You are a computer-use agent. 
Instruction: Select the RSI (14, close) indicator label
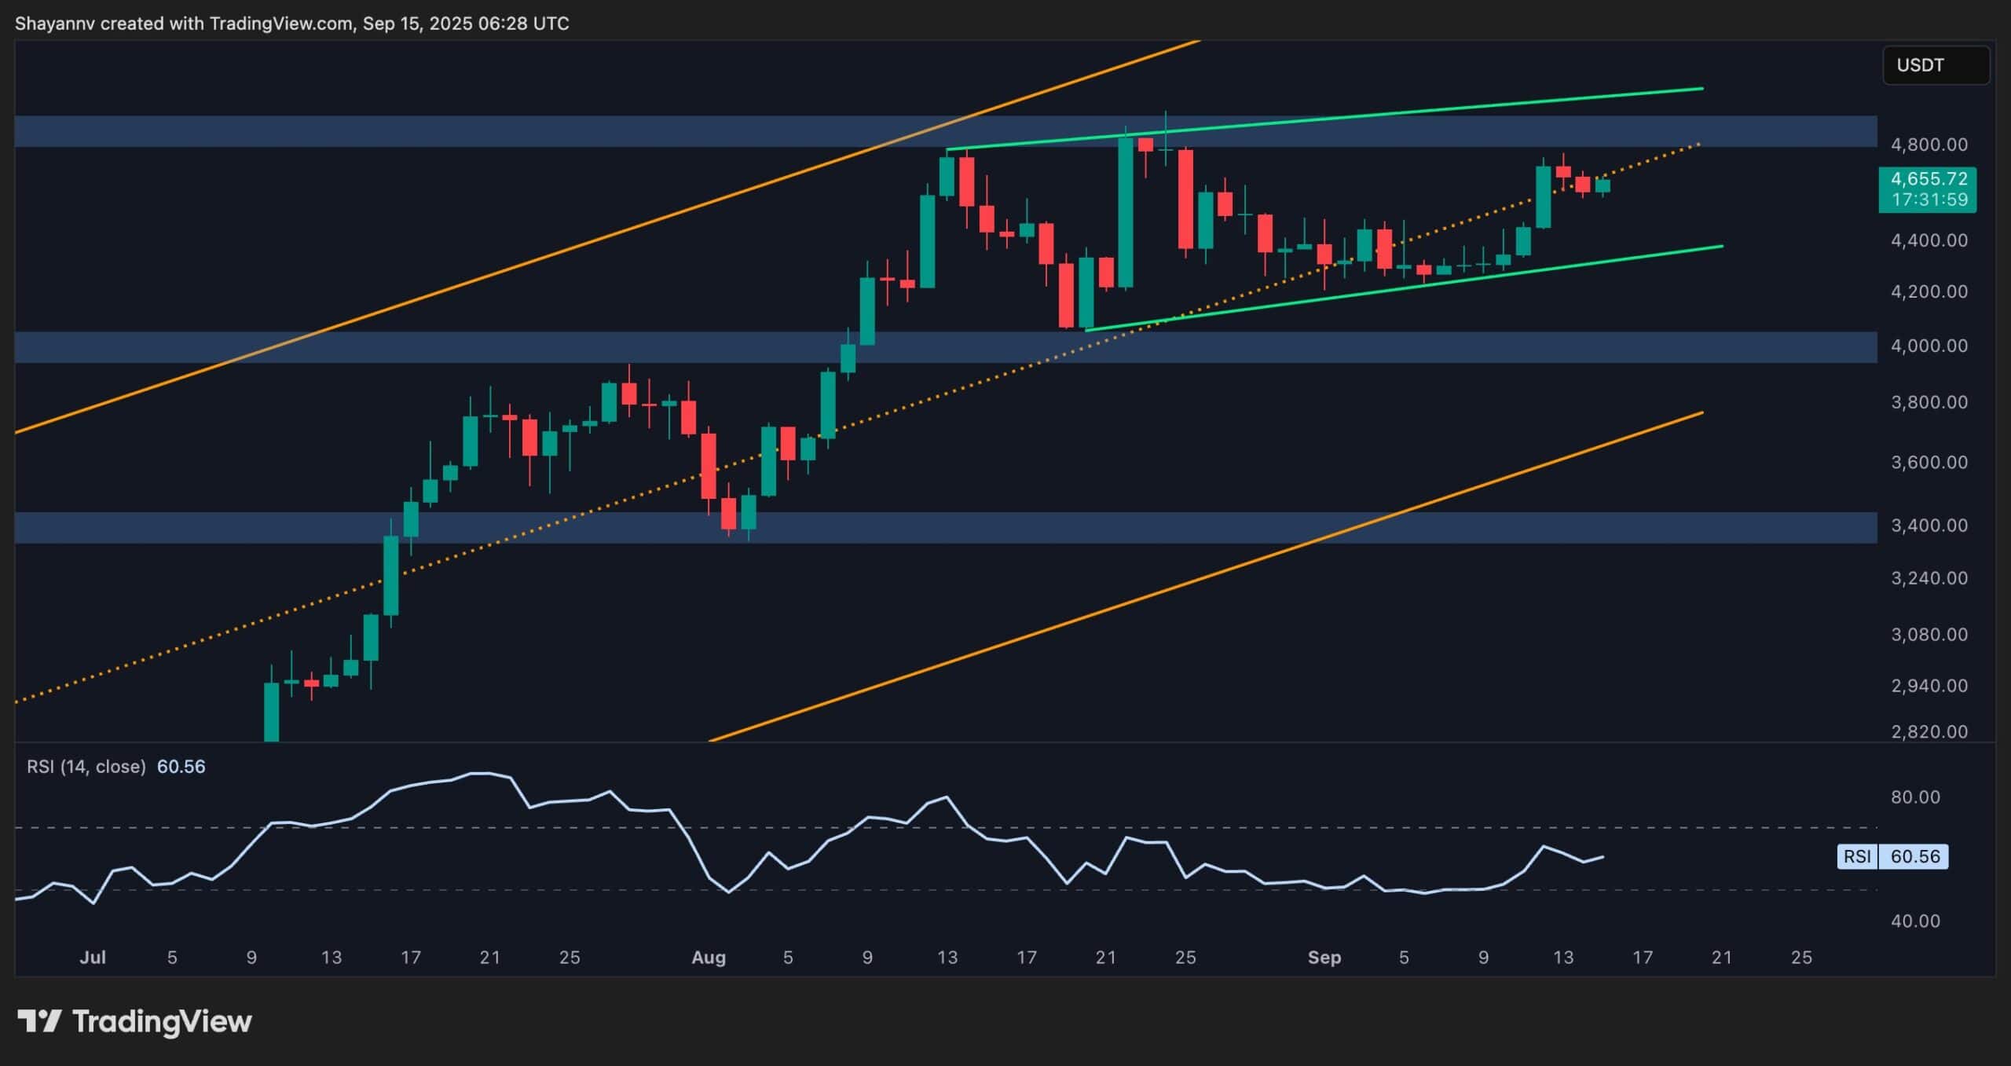pos(86,767)
